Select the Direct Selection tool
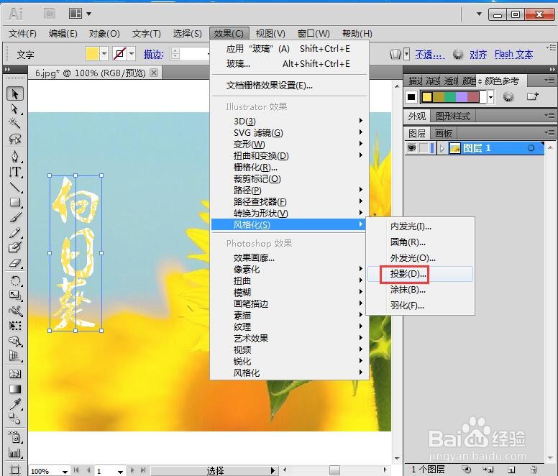Image resolution: width=558 pixels, height=476 pixels. (x=15, y=109)
